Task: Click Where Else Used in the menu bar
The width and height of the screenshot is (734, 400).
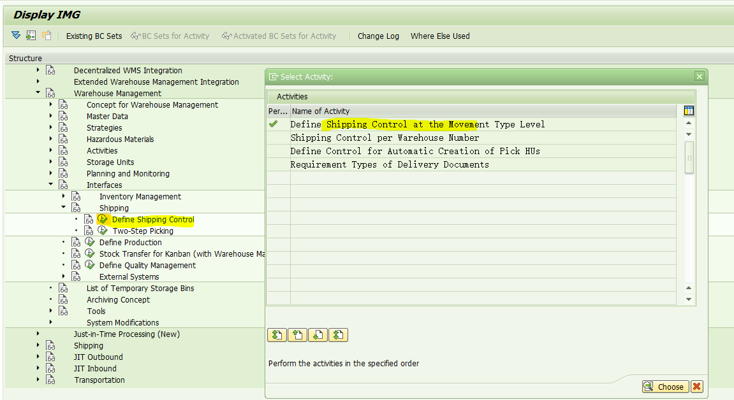Action: coord(440,36)
